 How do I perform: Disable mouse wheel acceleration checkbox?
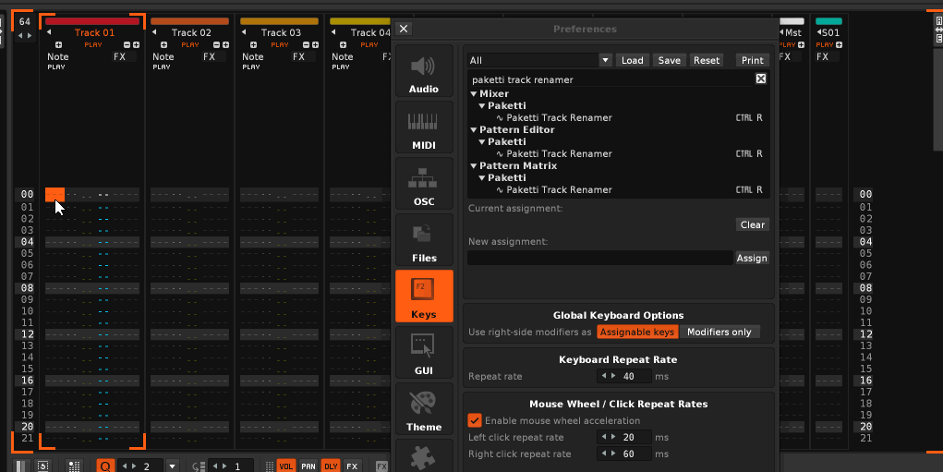tap(475, 420)
